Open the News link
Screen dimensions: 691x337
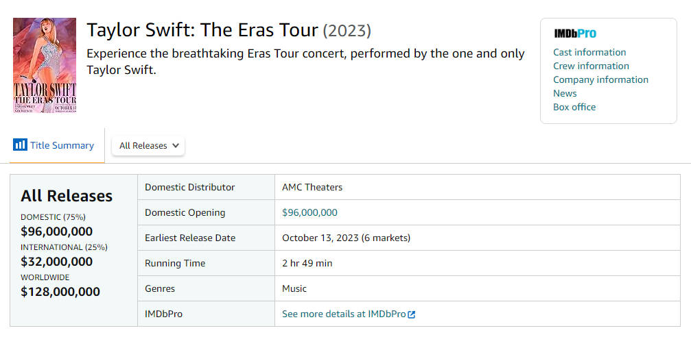(565, 93)
